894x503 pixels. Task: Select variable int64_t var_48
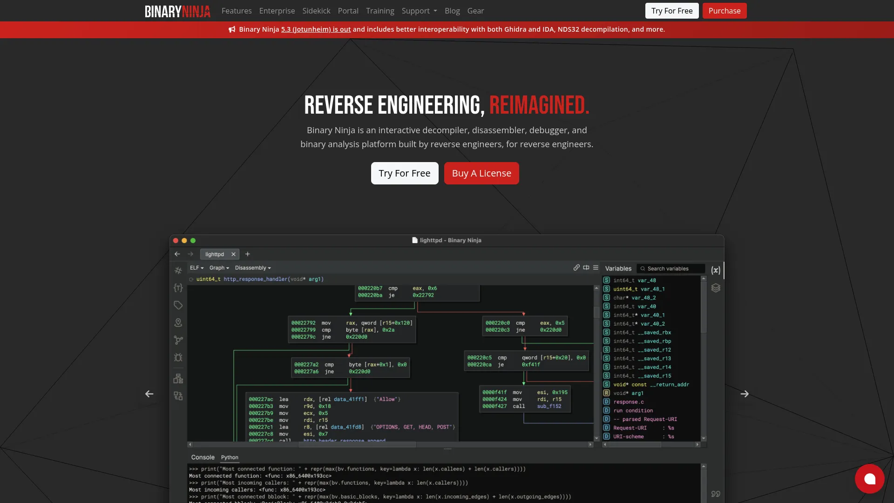(635, 280)
